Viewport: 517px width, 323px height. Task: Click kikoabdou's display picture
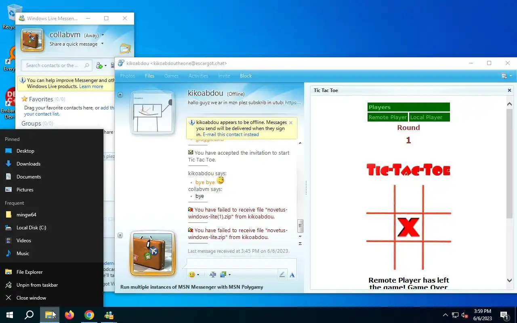point(153,112)
